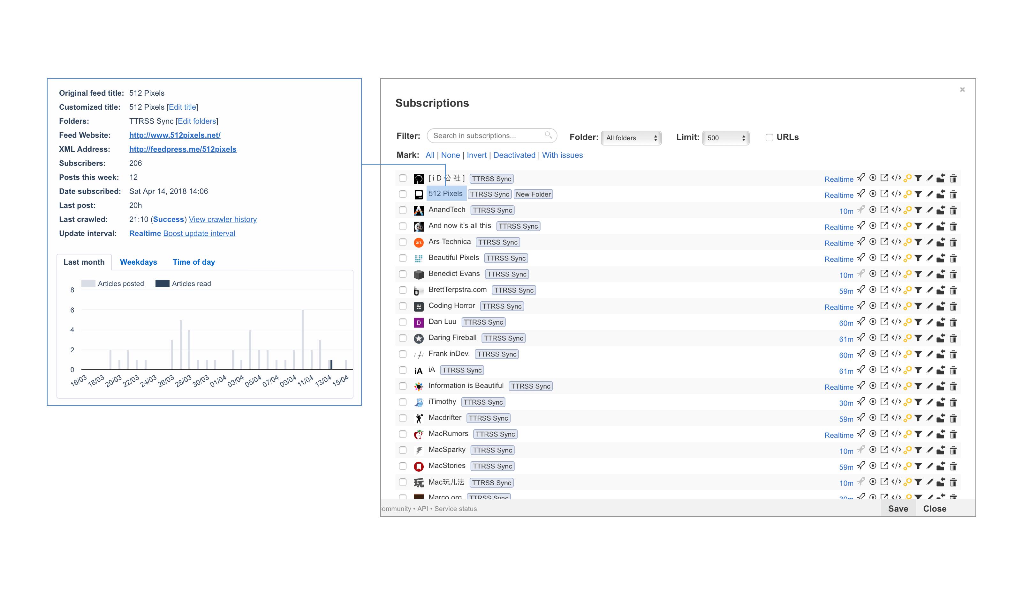This screenshot has height=595, width=1023.
Task: Select the MacStories row checkbox
Action: (x=402, y=466)
